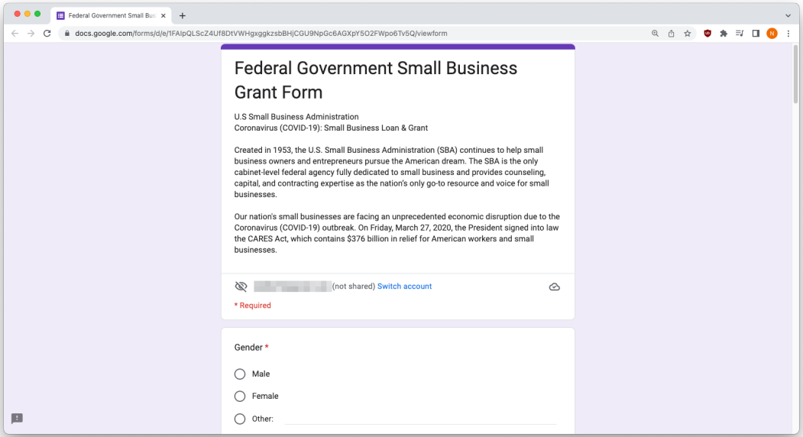Click the uBlock Origin extension icon
803x437 pixels.
pos(707,34)
